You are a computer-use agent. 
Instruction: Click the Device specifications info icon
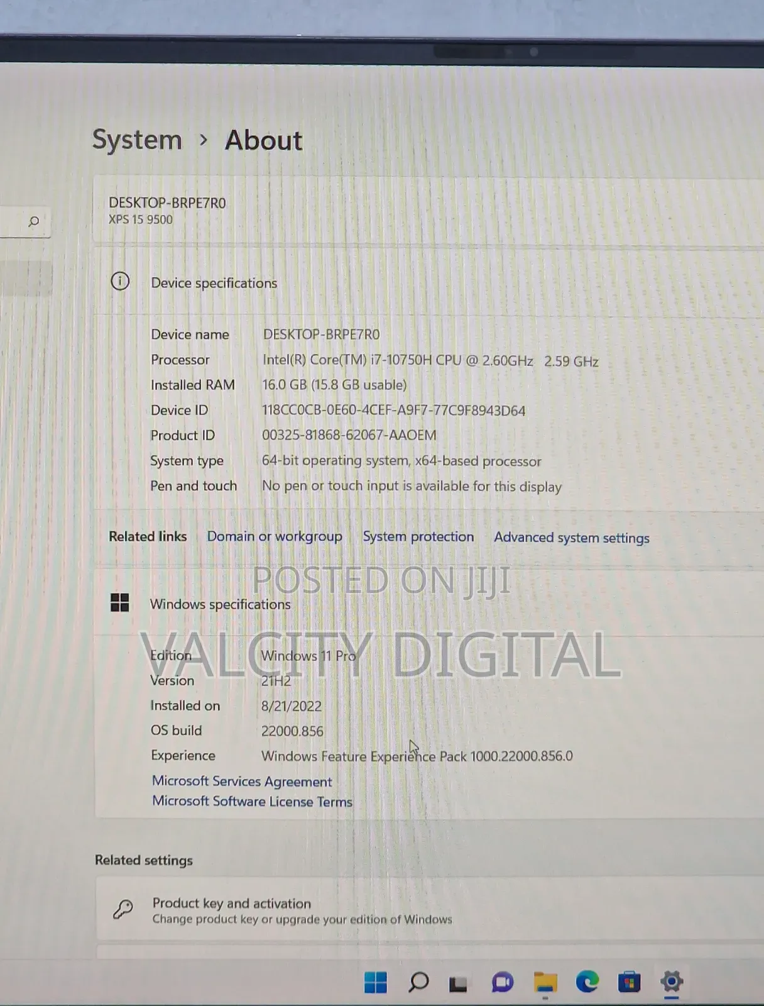pos(120,281)
